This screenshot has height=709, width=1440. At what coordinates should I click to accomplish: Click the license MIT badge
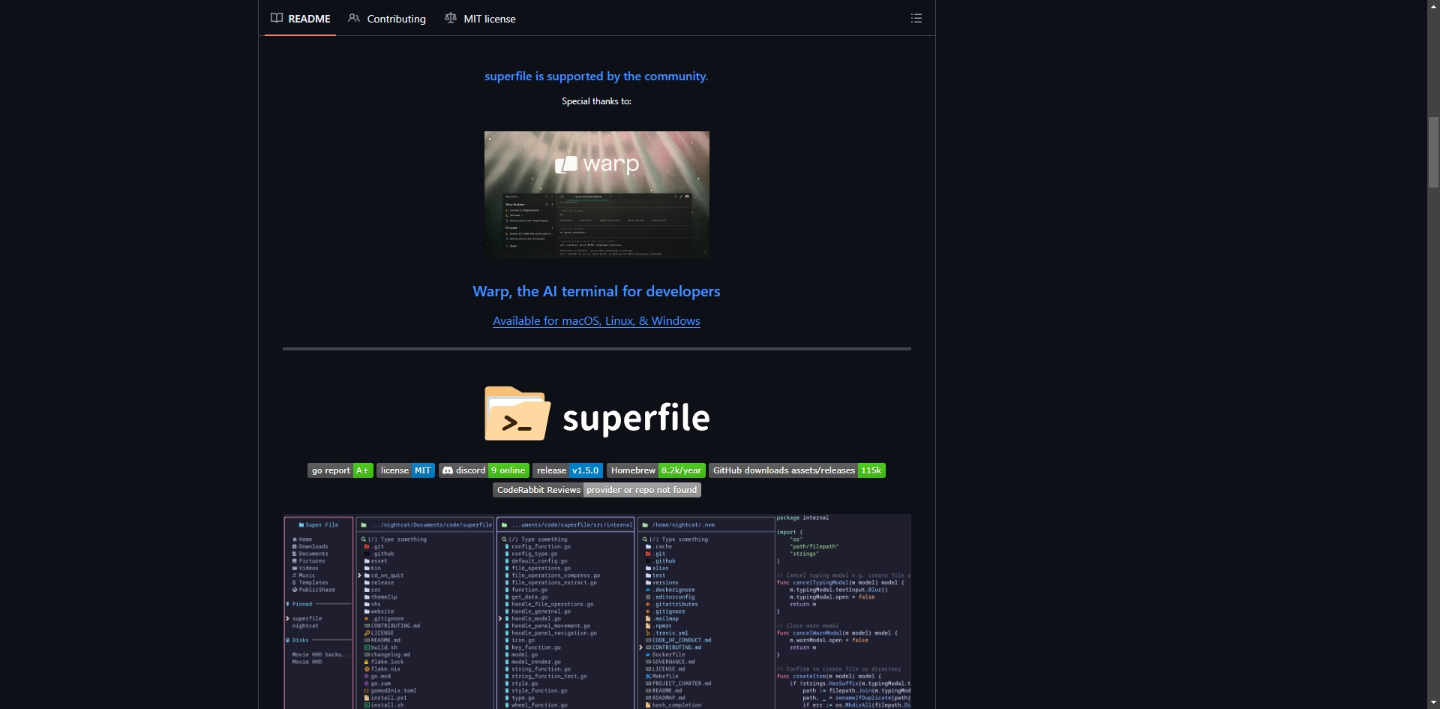(x=405, y=470)
